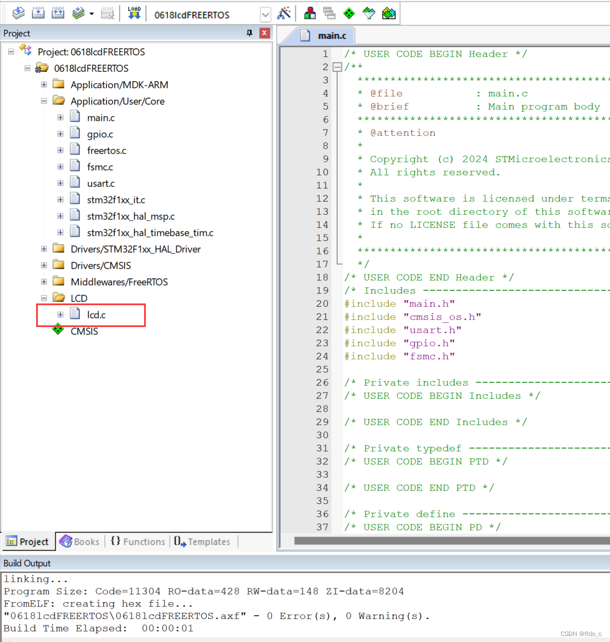Build the target files
This screenshot has height=642, width=610.
click(38, 14)
